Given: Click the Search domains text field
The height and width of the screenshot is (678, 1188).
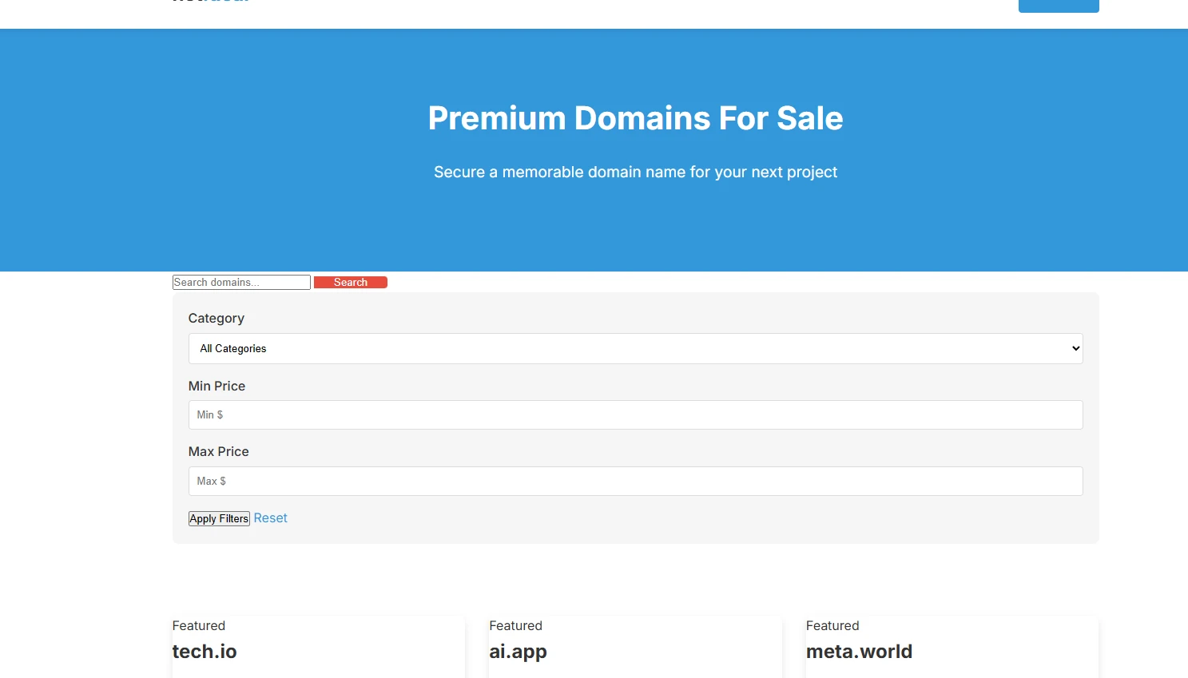Looking at the screenshot, I should click(240, 283).
